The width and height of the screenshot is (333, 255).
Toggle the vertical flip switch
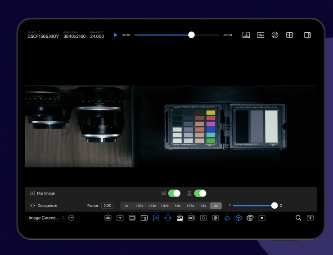pyautogui.click(x=200, y=193)
